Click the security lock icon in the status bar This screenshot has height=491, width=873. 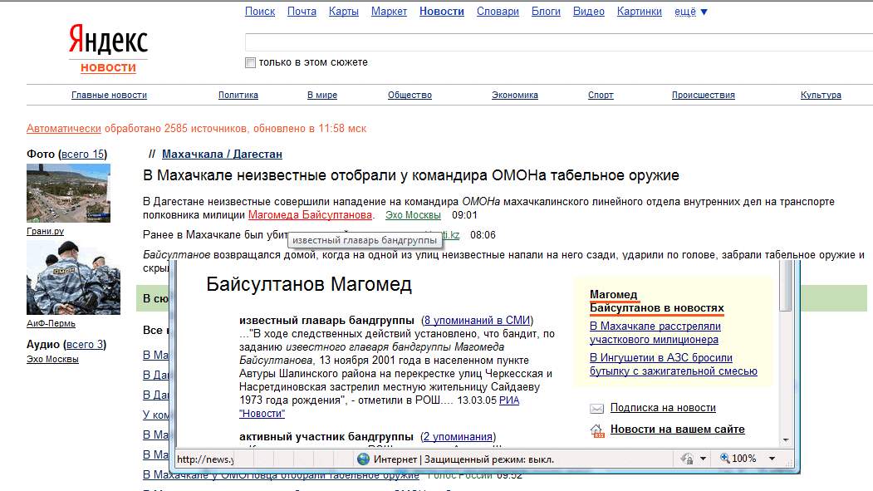click(x=687, y=459)
